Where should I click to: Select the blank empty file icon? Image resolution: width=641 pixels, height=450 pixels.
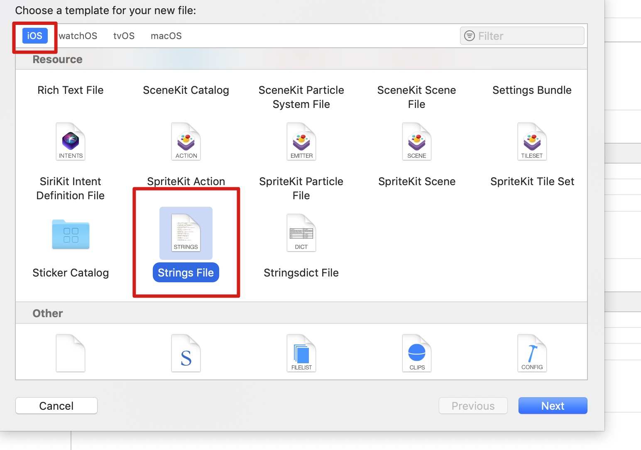(x=71, y=353)
